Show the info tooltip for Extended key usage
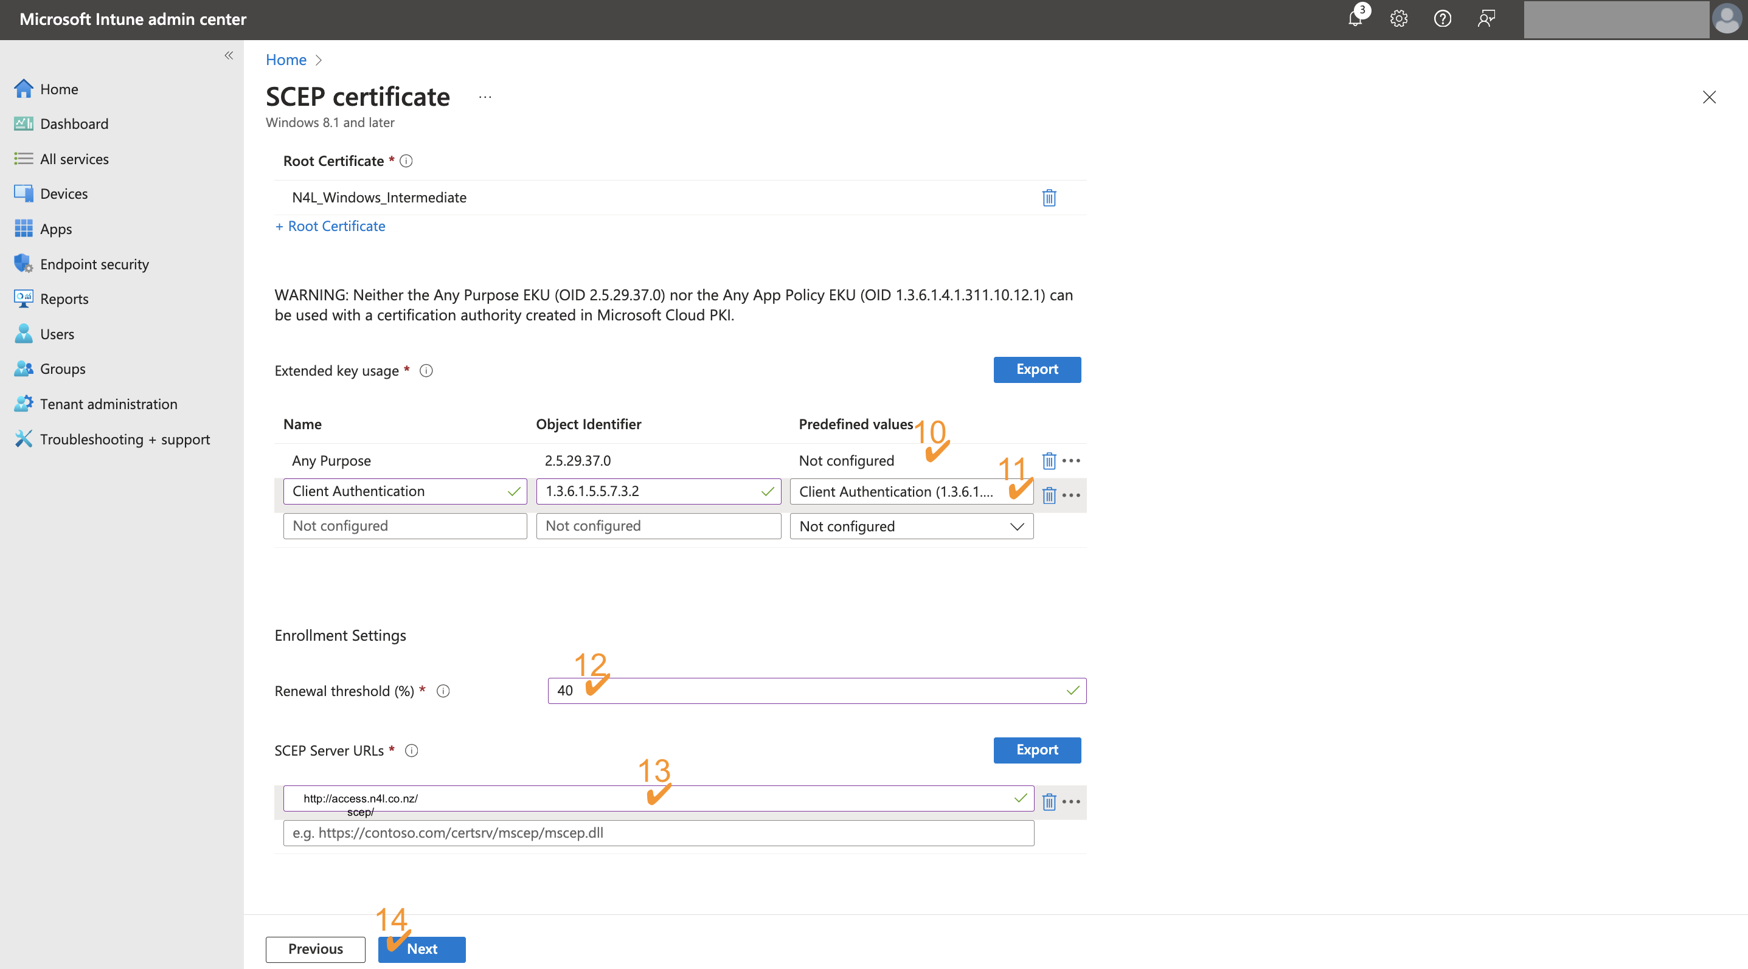Screen dimensions: 1748x969 426,370
